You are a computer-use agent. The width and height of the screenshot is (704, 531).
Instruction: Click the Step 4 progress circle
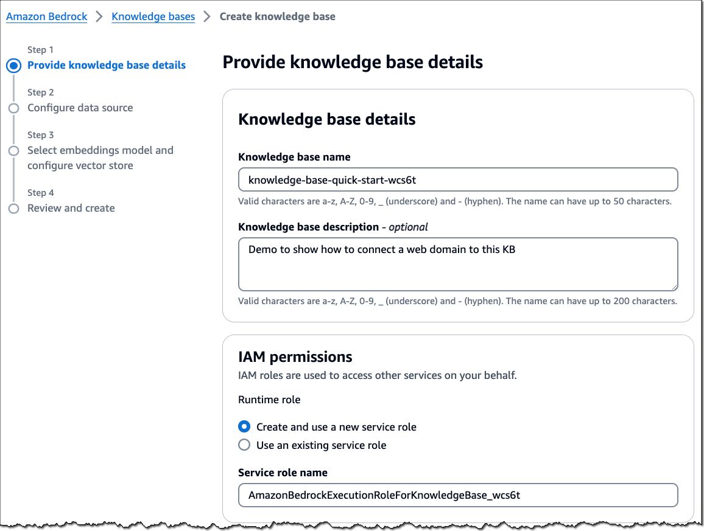coord(13,208)
